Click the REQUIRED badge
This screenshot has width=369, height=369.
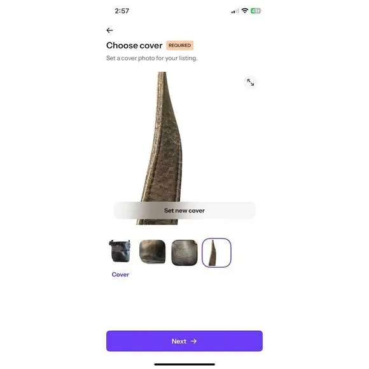180,45
